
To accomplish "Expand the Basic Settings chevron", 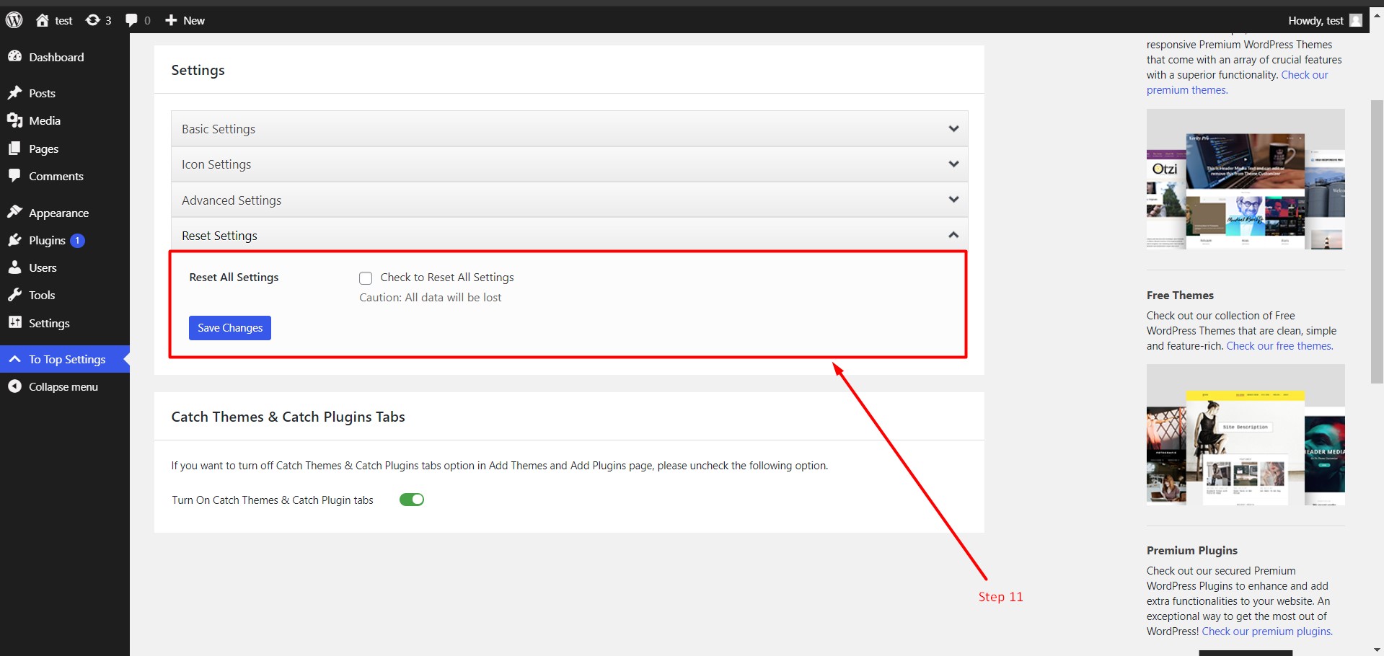I will (x=953, y=129).
